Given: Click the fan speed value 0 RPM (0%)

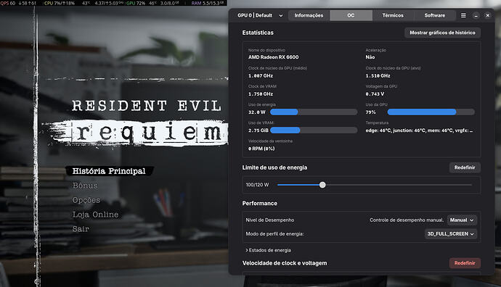Looking at the screenshot, I should (x=261, y=149).
